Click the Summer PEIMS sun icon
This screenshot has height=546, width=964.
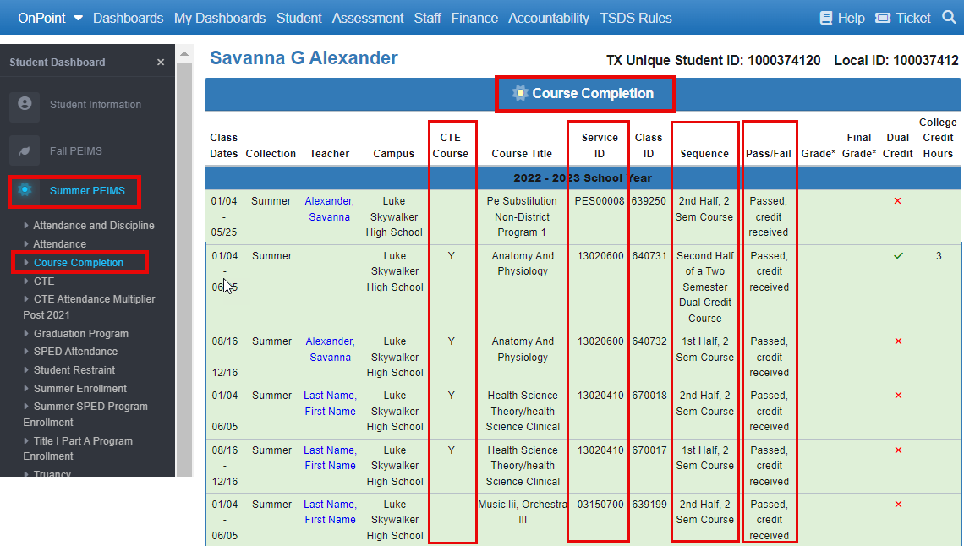click(x=23, y=191)
